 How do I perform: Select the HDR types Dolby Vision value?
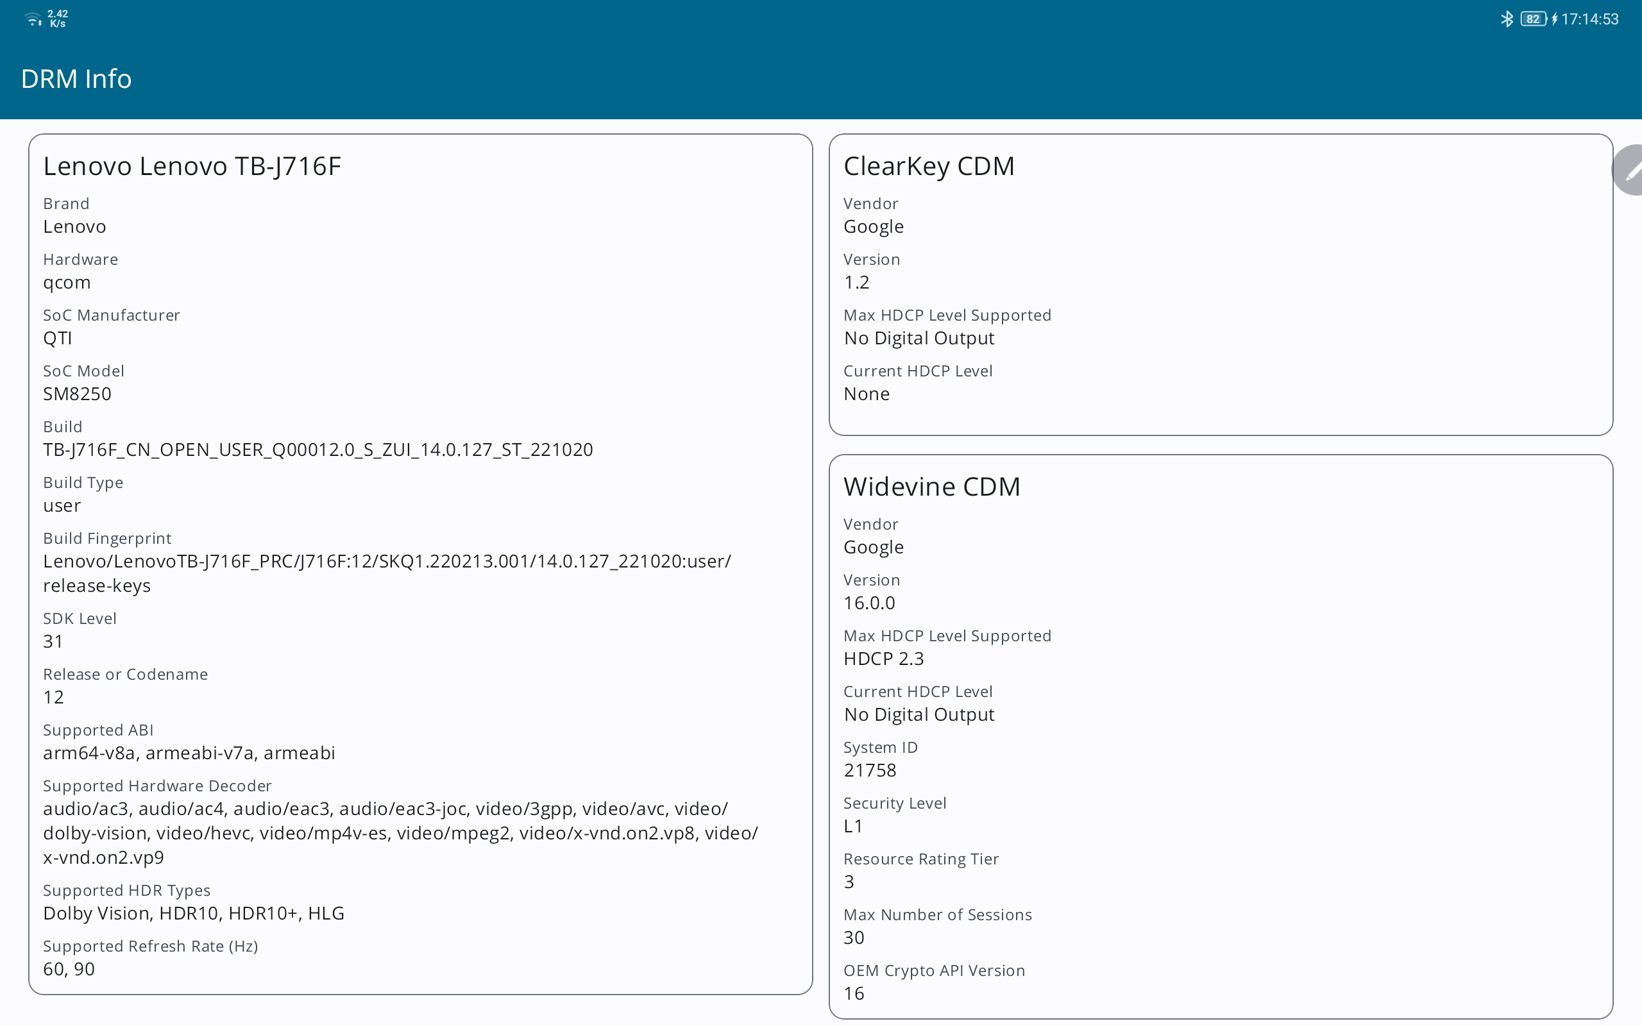click(x=193, y=913)
